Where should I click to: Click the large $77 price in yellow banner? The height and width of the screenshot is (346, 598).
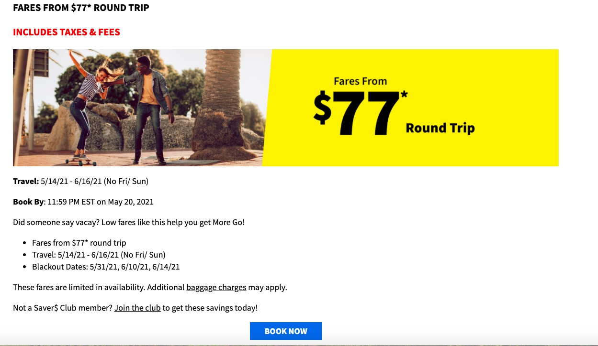(x=357, y=113)
